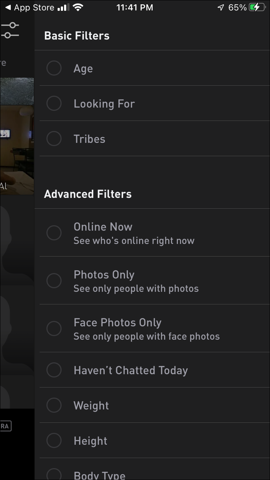Toggle Face Photos Only circle
This screenshot has width=270, height=480.
coord(54,329)
